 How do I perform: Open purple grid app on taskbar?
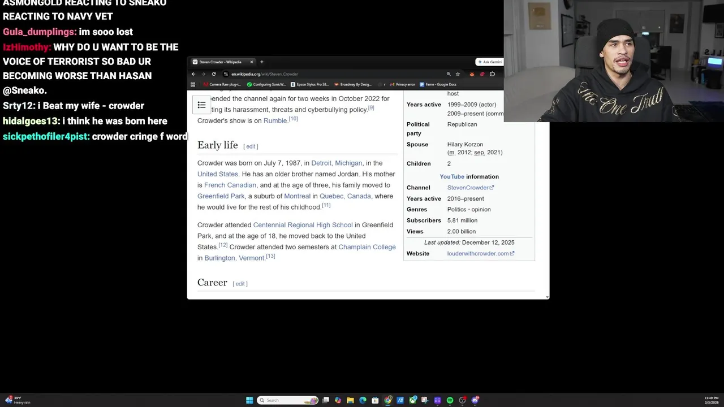(x=437, y=400)
